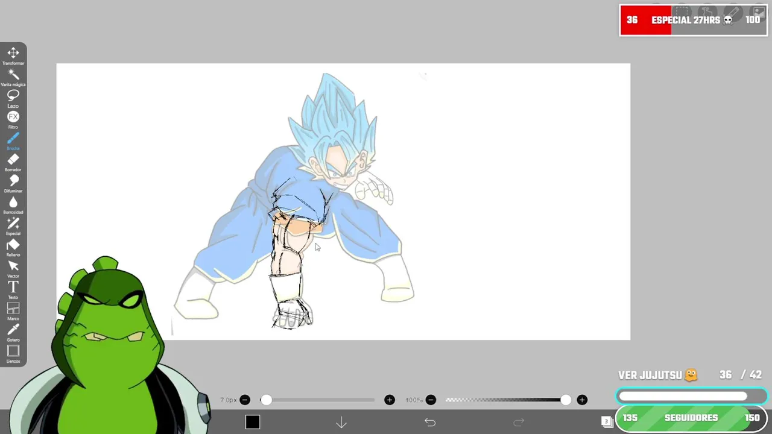Select the Relleno fill tool

13,247
